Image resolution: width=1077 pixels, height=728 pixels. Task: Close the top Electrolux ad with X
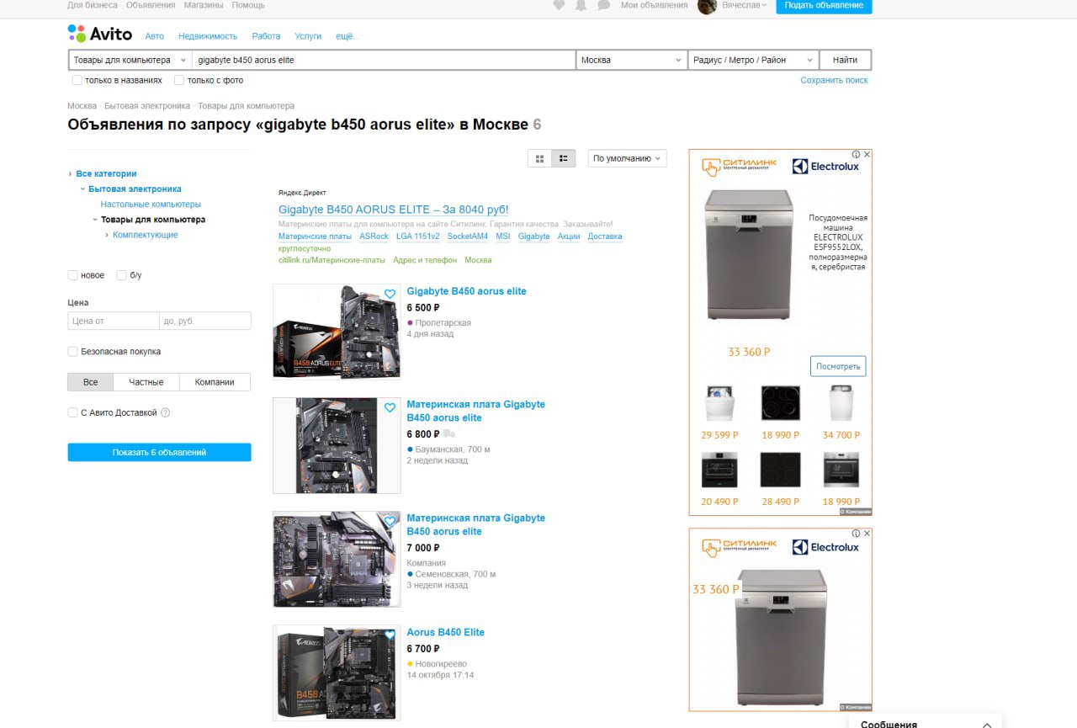867,155
